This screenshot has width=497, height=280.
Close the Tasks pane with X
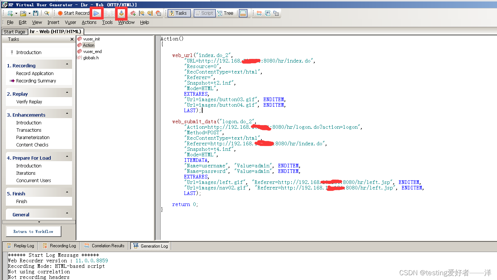point(72,39)
